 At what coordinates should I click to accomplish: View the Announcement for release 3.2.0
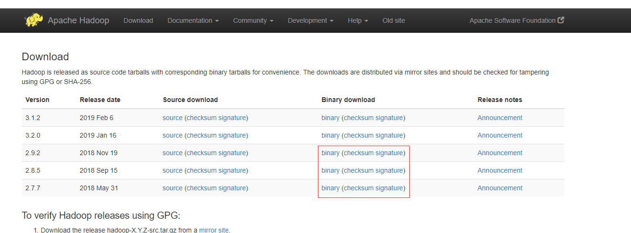pyautogui.click(x=500, y=135)
